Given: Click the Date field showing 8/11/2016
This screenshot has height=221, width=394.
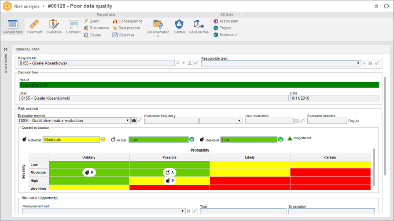Looking at the screenshot, I should [x=335, y=98].
